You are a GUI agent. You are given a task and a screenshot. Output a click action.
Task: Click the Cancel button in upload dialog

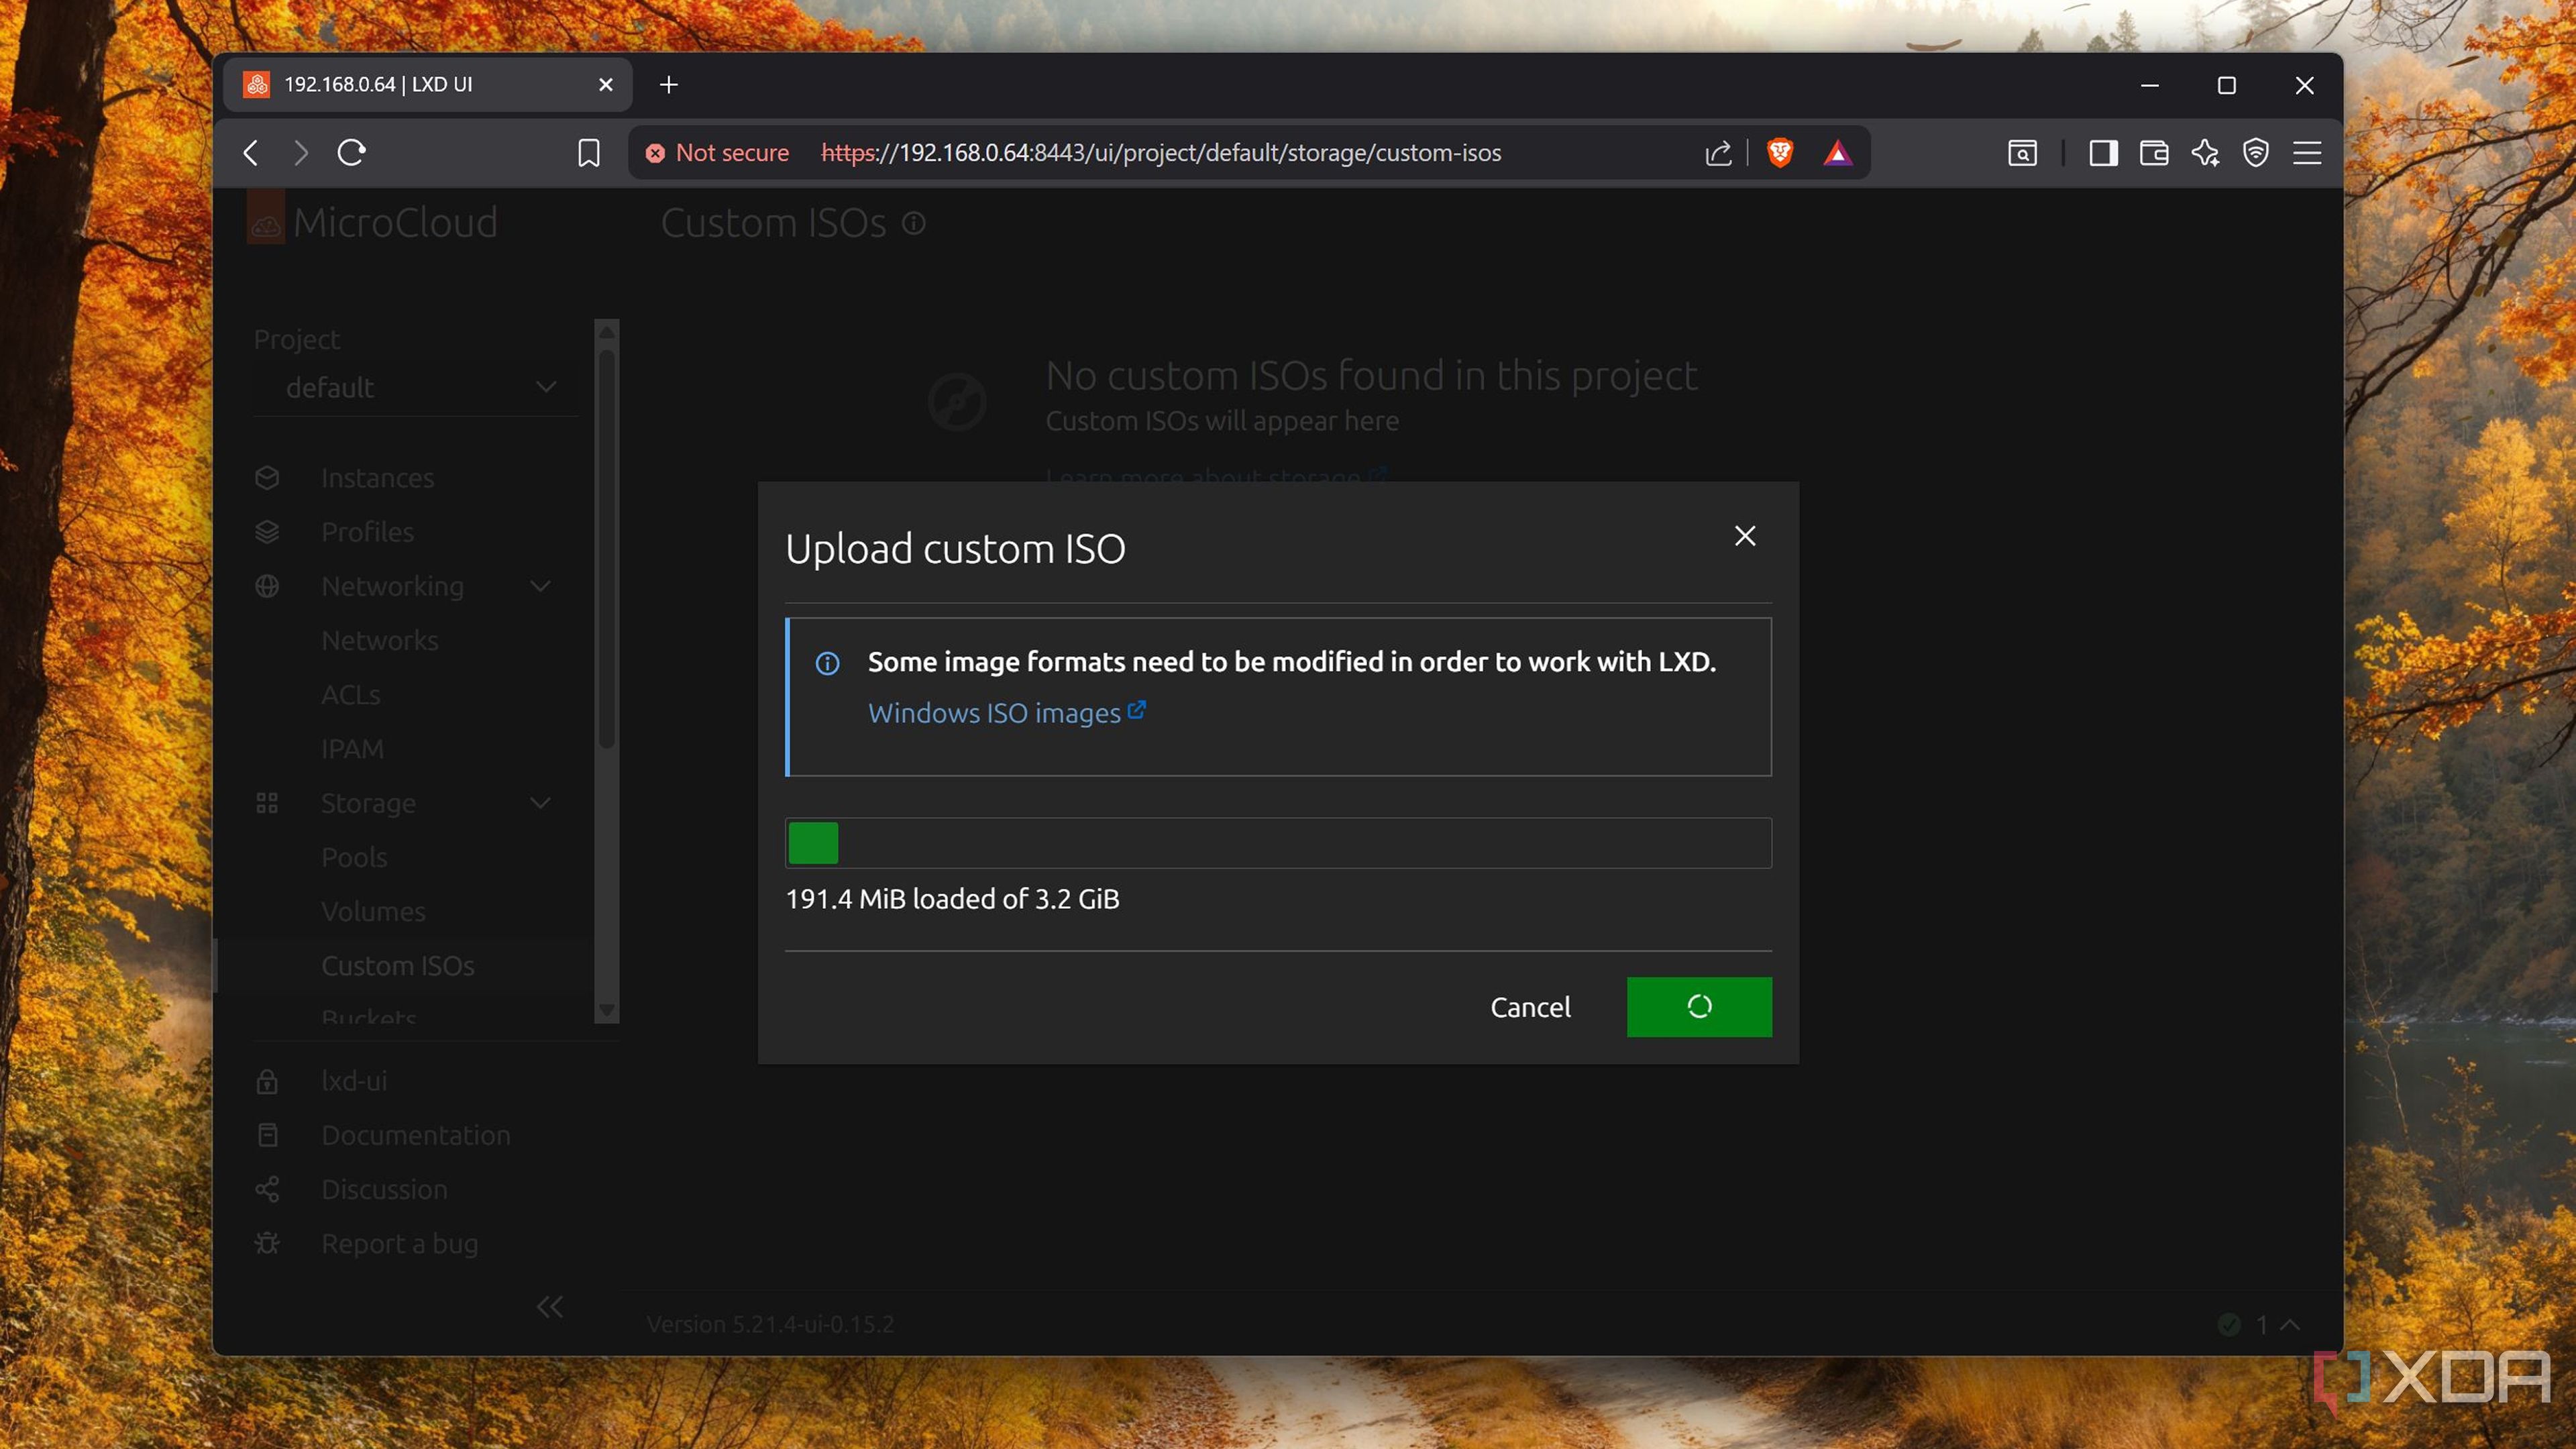coord(1530,1007)
